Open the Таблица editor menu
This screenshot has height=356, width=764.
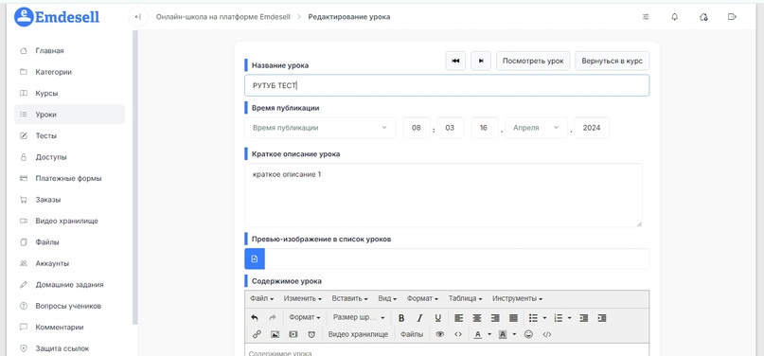click(x=466, y=298)
